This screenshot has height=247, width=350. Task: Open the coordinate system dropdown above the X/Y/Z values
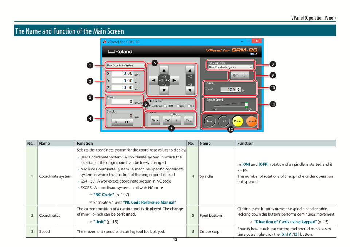coord(125,65)
